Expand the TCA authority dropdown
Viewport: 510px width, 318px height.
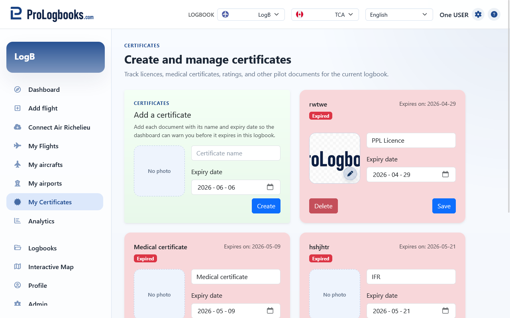pyautogui.click(x=325, y=14)
